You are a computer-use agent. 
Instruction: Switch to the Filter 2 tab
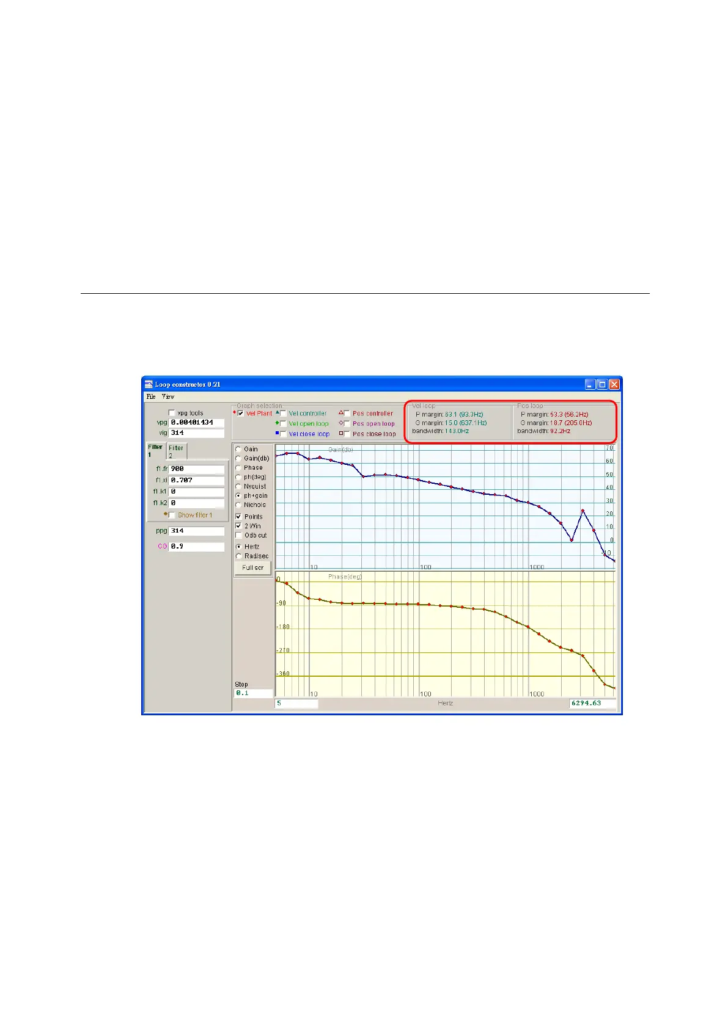176,451
